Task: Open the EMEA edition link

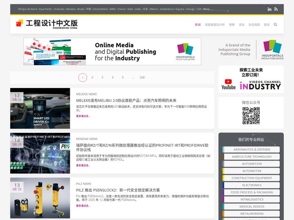Action: point(113,9)
